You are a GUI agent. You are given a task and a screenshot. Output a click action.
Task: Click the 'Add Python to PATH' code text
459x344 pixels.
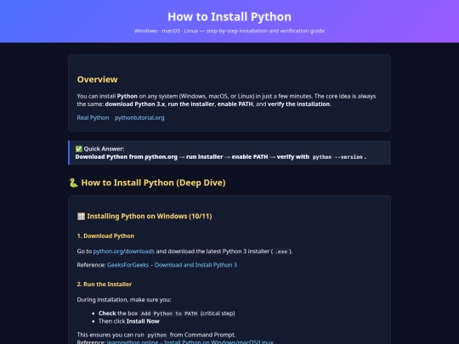[x=169, y=313]
